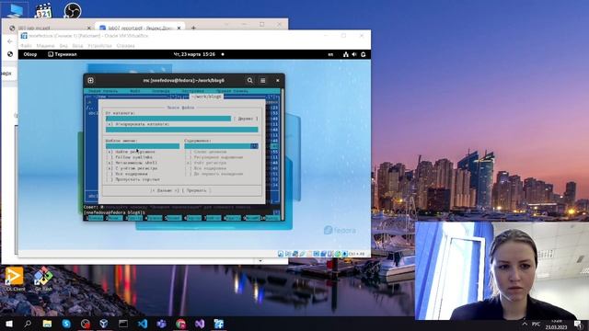Open Windows taskbar search
589x331 pixels.
pos(28,324)
